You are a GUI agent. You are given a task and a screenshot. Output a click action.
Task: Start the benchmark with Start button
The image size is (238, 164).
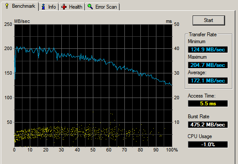click(209, 20)
